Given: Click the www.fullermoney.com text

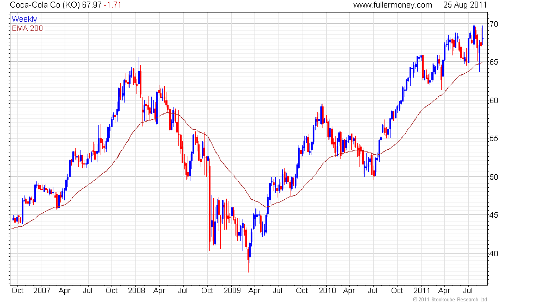Looking at the screenshot, I should click(393, 5).
